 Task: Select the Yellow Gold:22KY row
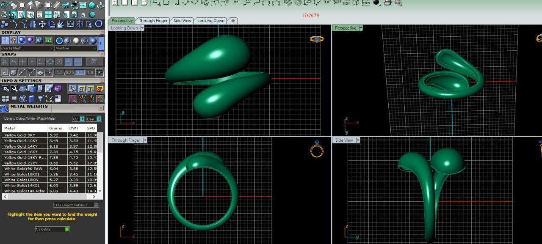(50, 163)
